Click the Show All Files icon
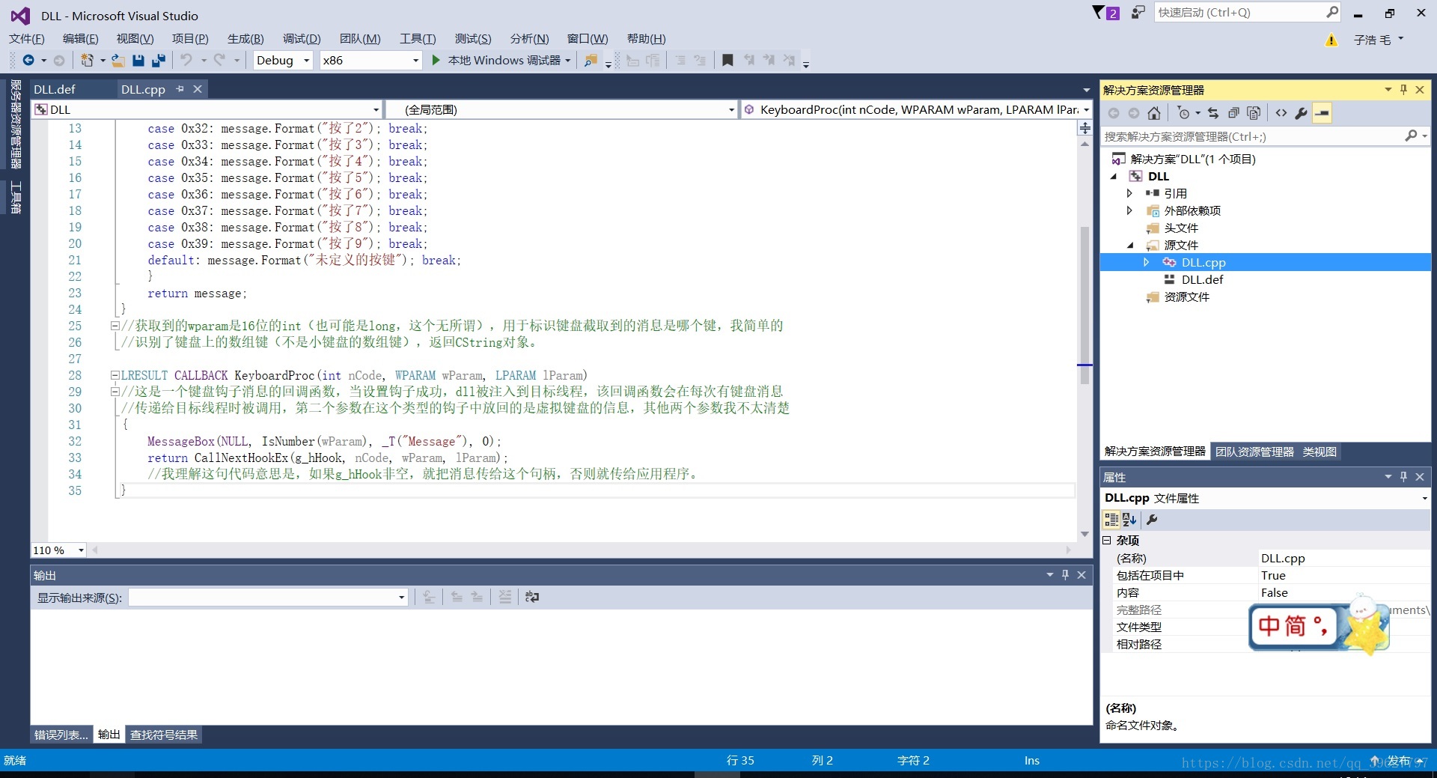Image resolution: width=1437 pixels, height=778 pixels. pos(1254,113)
